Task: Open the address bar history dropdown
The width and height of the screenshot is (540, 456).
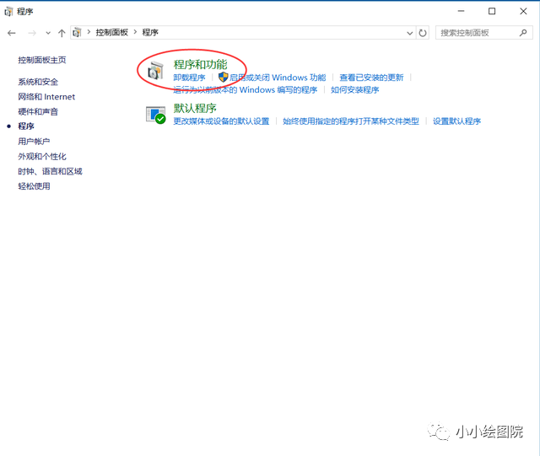Action: click(x=410, y=33)
